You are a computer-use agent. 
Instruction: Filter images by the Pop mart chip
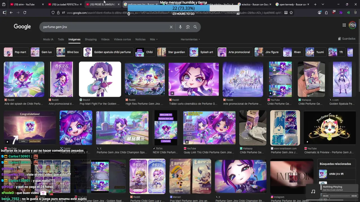16,52
